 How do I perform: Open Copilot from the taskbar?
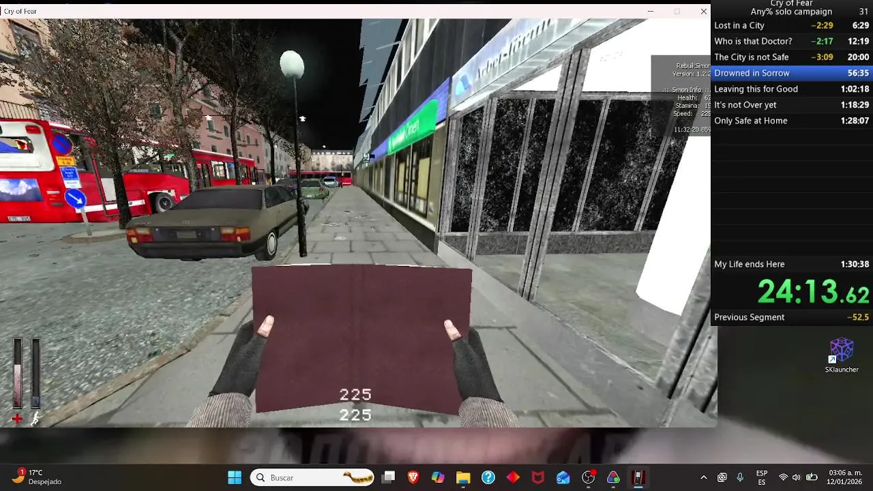(x=438, y=477)
